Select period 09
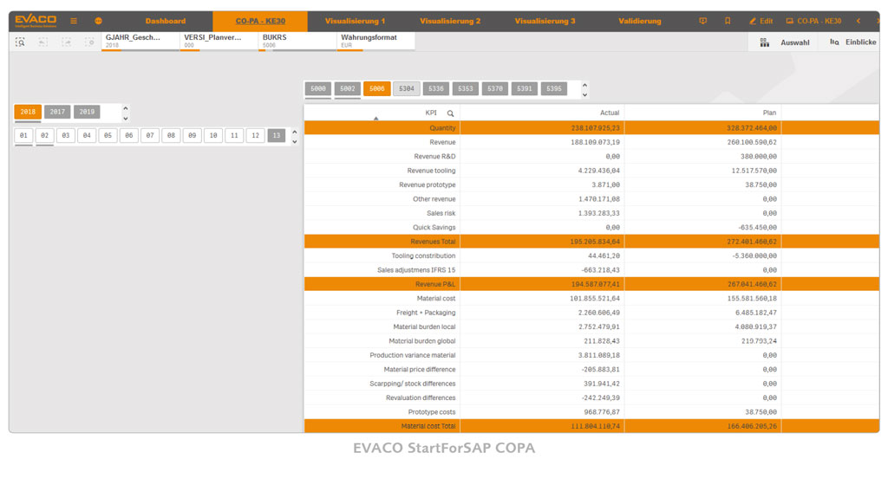The width and height of the screenshot is (888, 491). 192,136
